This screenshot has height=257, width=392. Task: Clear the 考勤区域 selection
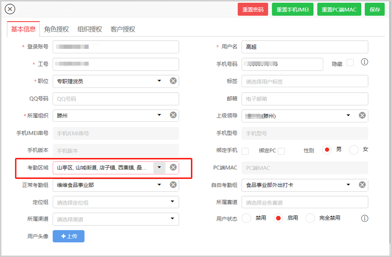[x=173, y=167]
